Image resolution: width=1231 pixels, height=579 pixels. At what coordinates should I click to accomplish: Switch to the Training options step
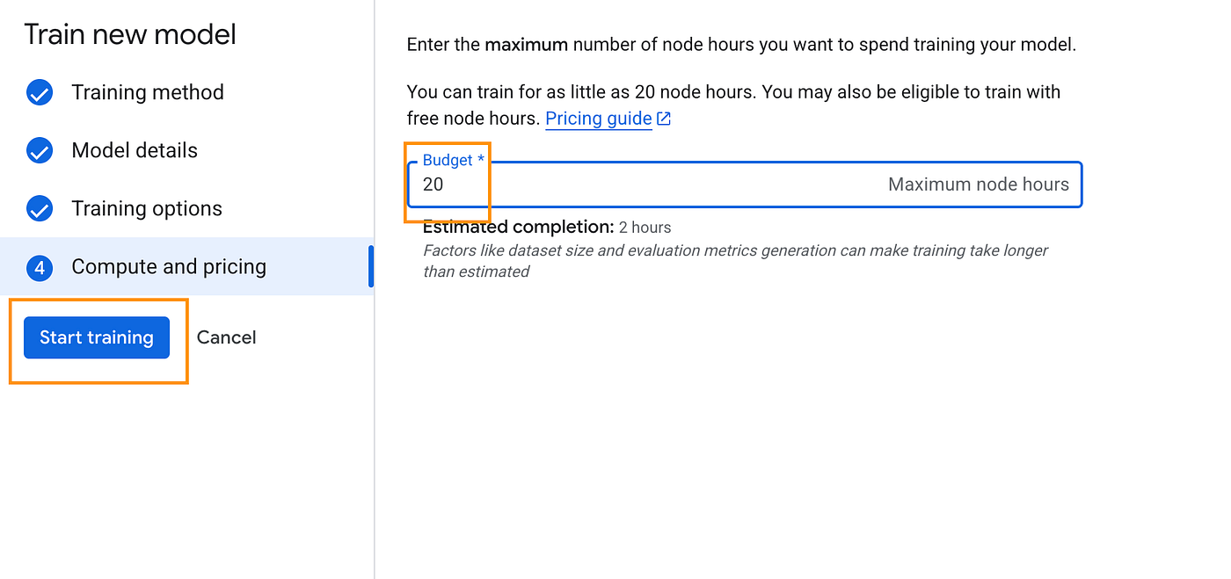147,208
